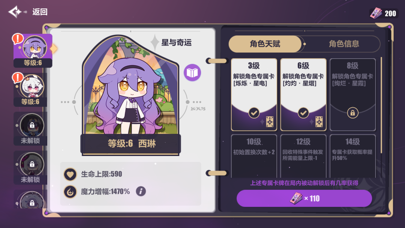The width and height of the screenshot is (405, 228).
Task: Click the 返回 back arrow icon
Action: tap(17, 12)
